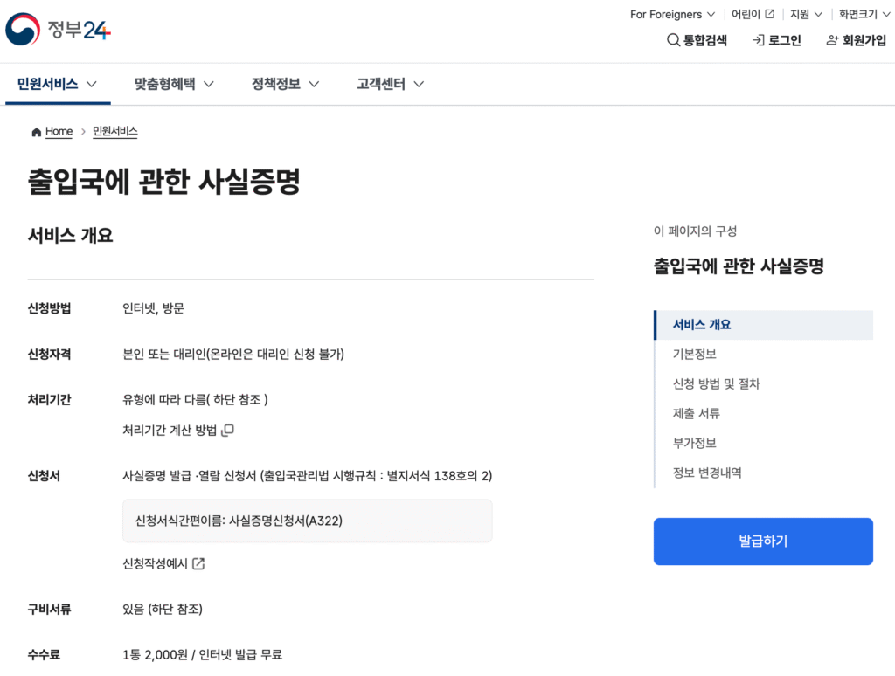
Task: Expand the 고객센터 menu
Action: pos(390,84)
